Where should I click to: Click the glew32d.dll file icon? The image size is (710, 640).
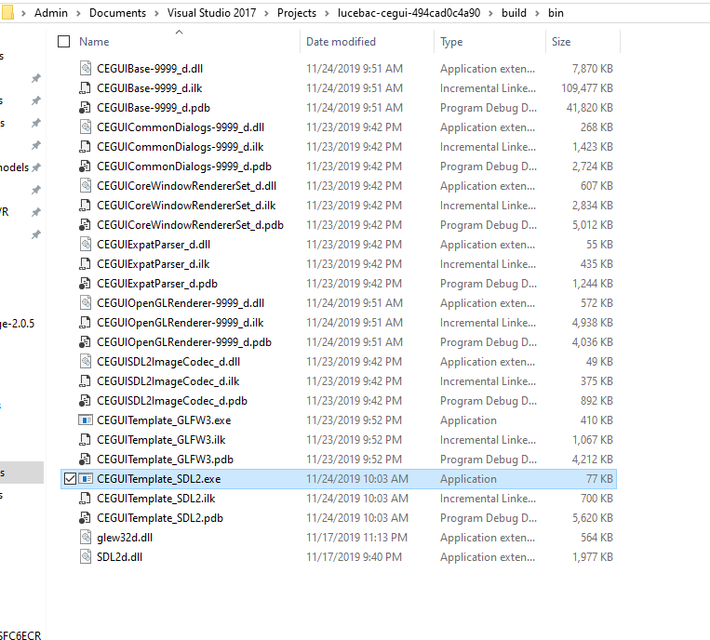[86, 538]
